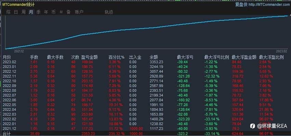Click floating loss ratio -12.32 %
The height and width of the screenshot is (136, 291).
212,76
